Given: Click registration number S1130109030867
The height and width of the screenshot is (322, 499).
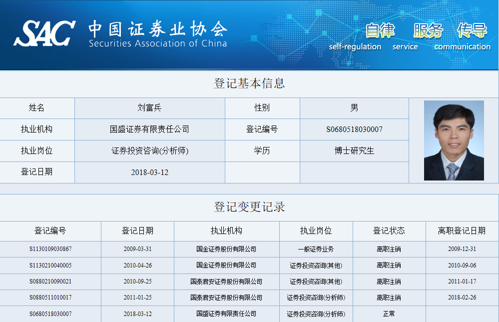Looking at the screenshot, I should pos(50,249).
